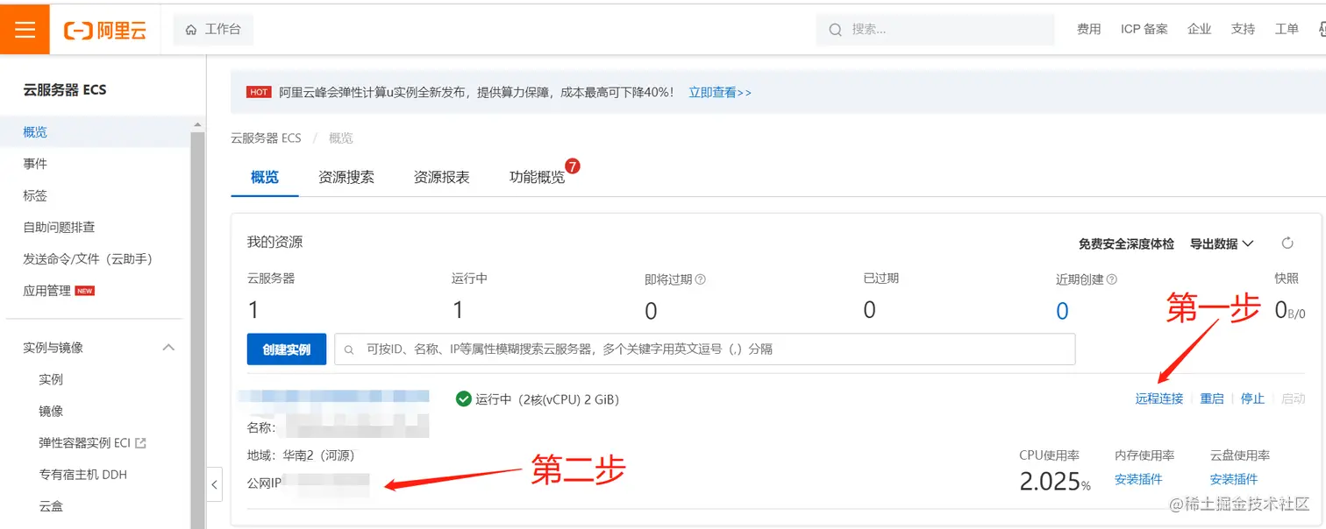Screen dimensions: 1326x529
Task: Open the 支持 menu
Action: pos(1243,30)
